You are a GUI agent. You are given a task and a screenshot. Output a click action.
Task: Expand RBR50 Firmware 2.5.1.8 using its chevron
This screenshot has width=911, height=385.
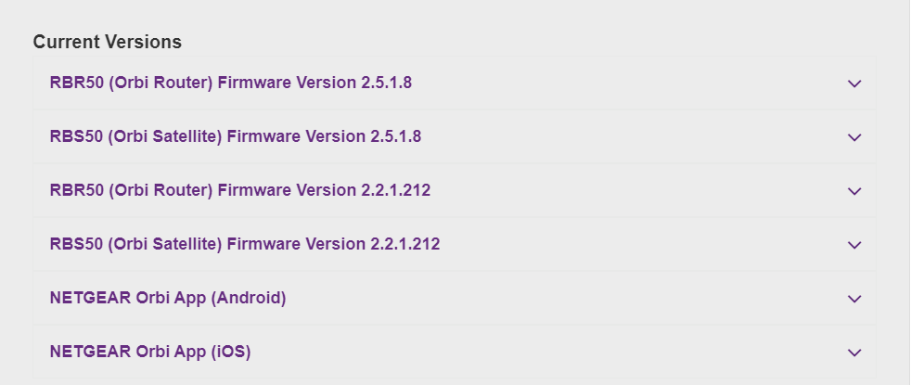pyautogui.click(x=854, y=83)
